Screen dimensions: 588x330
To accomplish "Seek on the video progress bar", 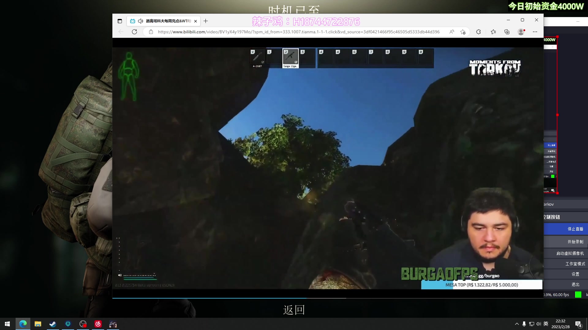I will click(328, 298).
